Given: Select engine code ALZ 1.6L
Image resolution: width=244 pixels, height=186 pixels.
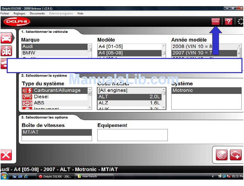Looking at the screenshot, I should [x=130, y=103].
